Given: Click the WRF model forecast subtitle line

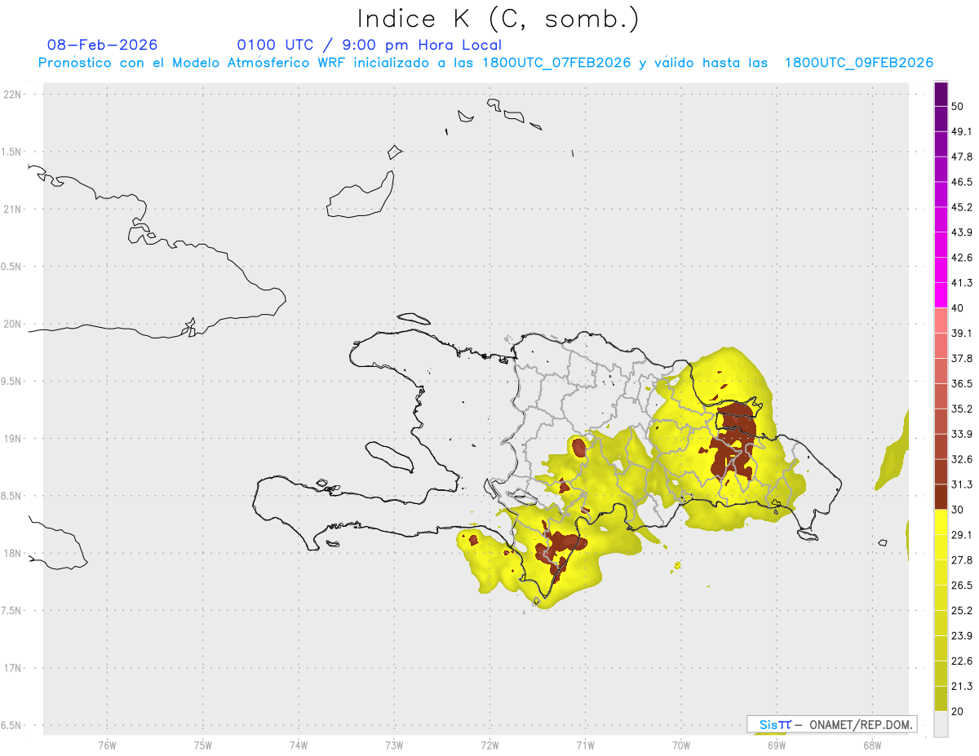Looking at the screenshot, I should click(485, 63).
